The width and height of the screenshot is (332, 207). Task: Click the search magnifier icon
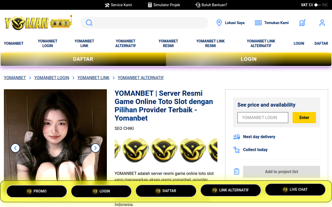[x=89, y=23]
